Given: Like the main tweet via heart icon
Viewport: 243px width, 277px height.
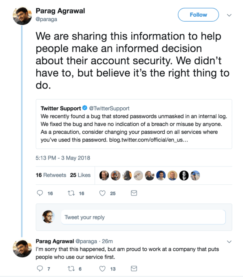Looking at the screenshot, I should [102, 193].
